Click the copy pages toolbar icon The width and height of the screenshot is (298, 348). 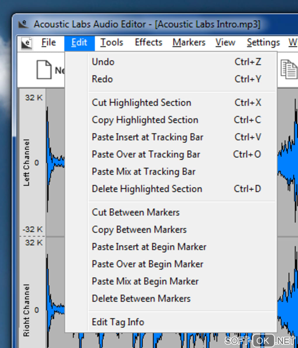click(289, 69)
